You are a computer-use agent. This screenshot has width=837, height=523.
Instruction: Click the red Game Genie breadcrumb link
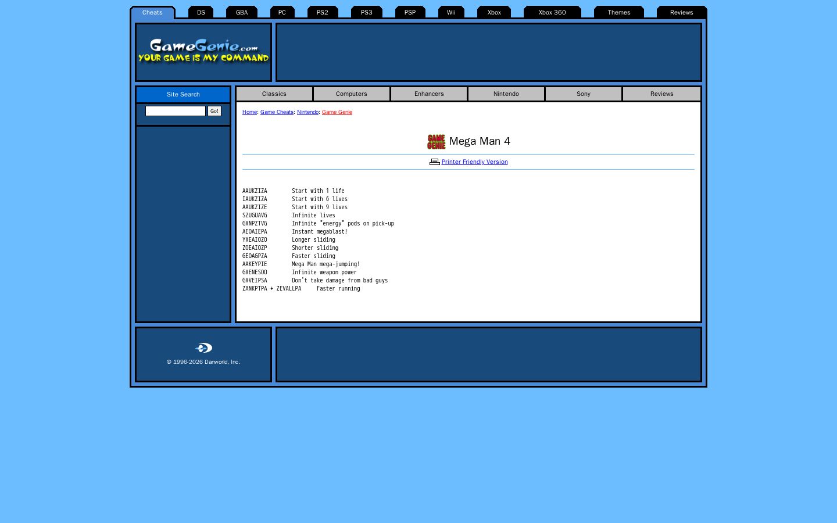337,112
